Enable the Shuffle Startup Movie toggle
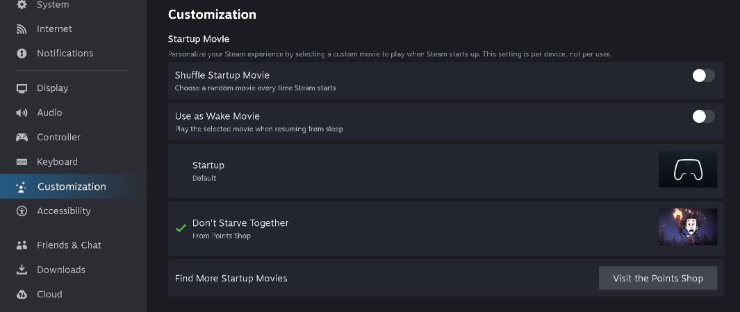The width and height of the screenshot is (740, 312). pyautogui.click(x=703, y=76)
